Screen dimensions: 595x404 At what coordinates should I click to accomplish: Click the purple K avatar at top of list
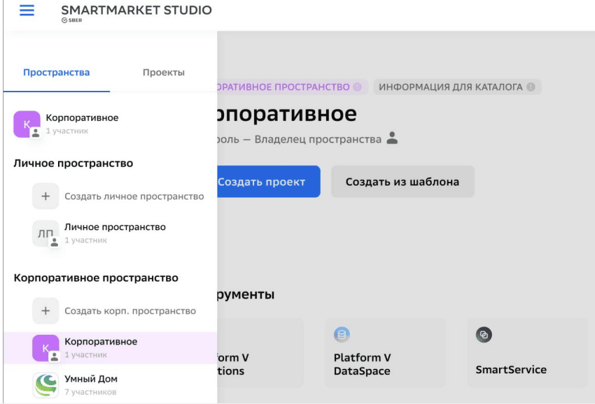(x=27, y=124)
